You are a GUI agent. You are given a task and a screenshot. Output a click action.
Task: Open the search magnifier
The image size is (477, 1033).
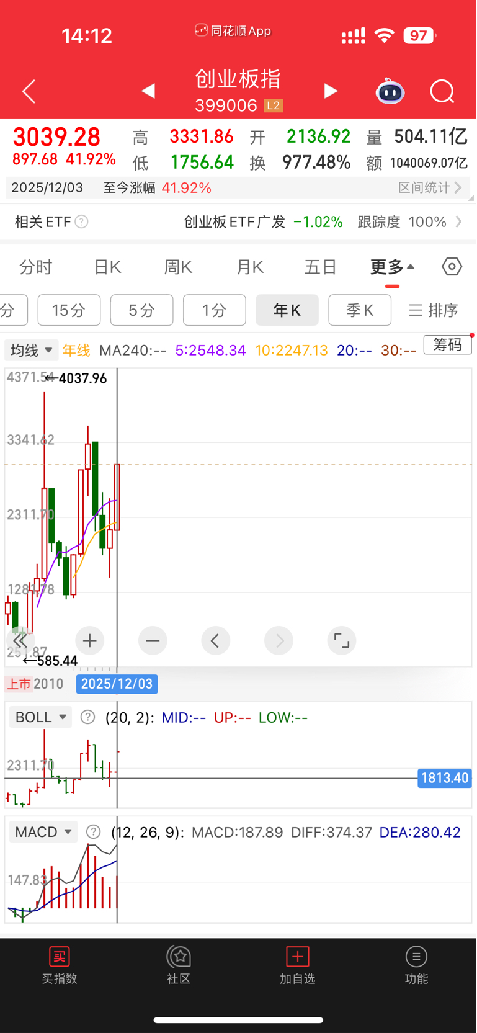[442, 92]
